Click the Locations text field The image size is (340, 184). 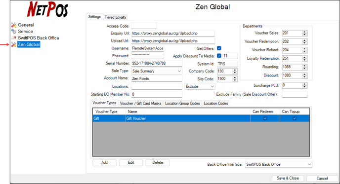point(157,86)
